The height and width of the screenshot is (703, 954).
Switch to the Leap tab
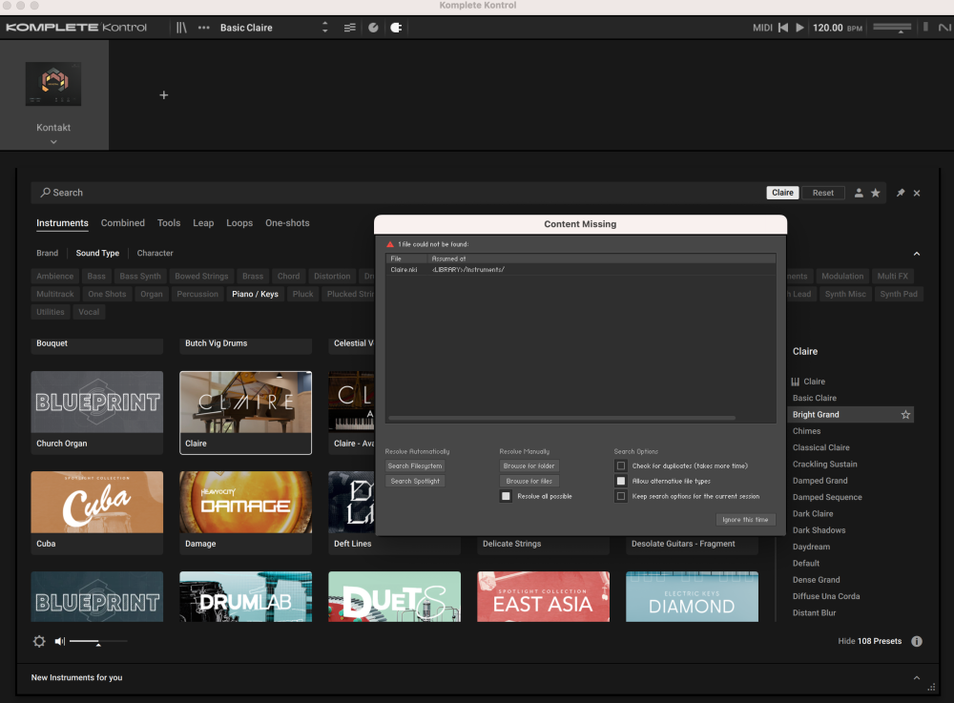(203, 223)
